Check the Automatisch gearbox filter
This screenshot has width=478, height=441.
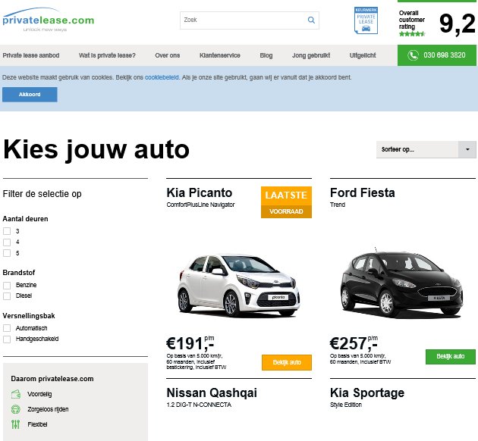coord(7,328)
